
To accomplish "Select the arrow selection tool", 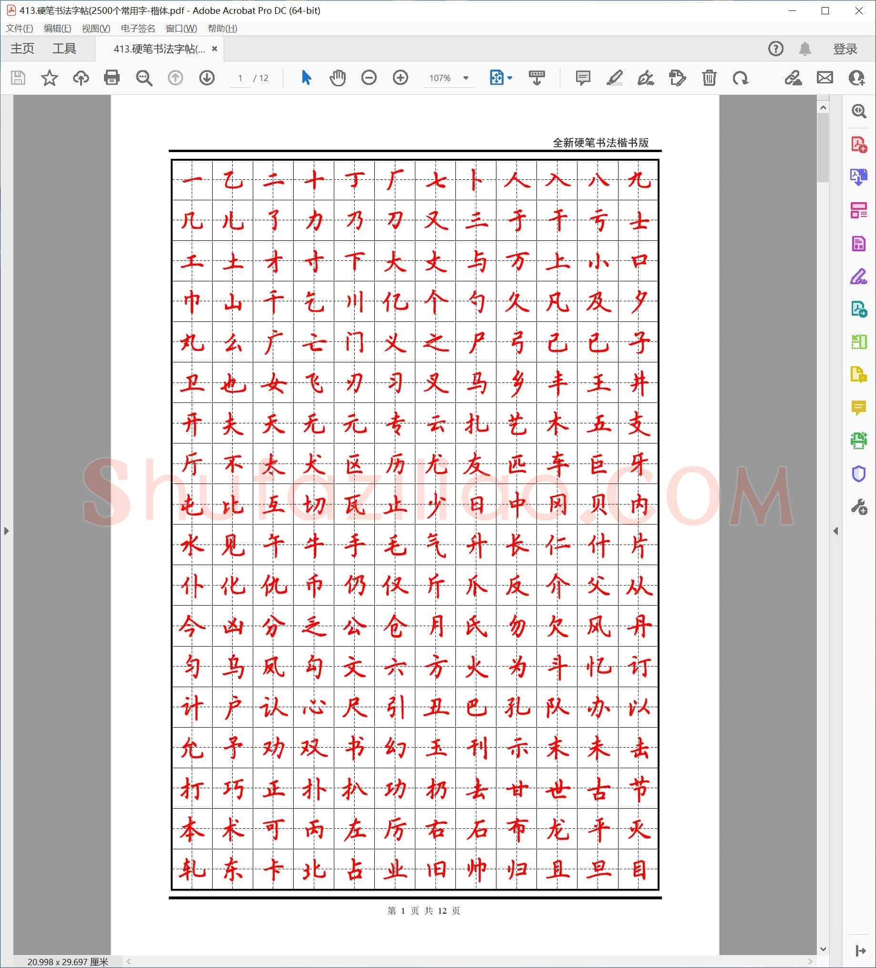I will 306,78.
